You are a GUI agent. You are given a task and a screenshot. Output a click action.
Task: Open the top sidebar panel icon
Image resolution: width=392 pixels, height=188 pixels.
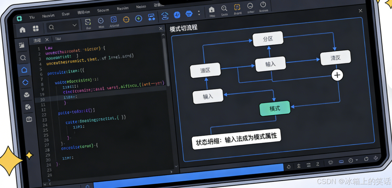pos(22,46)
